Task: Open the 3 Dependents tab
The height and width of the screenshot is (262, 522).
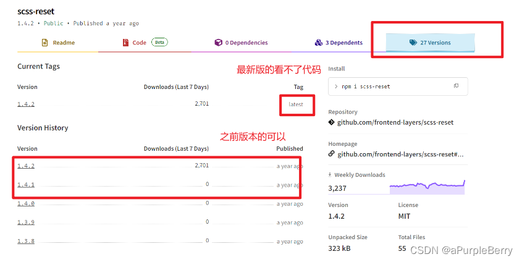Action: click(x=339, y=43)
